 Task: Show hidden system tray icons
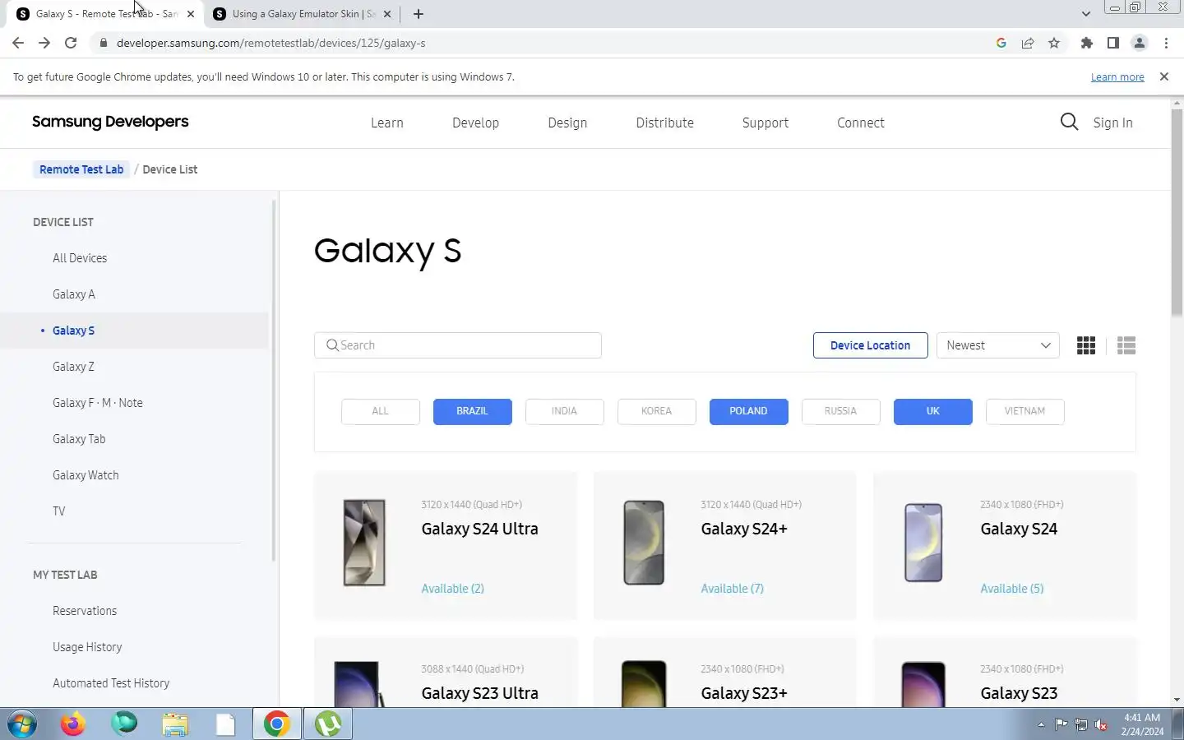point(1041,724)
